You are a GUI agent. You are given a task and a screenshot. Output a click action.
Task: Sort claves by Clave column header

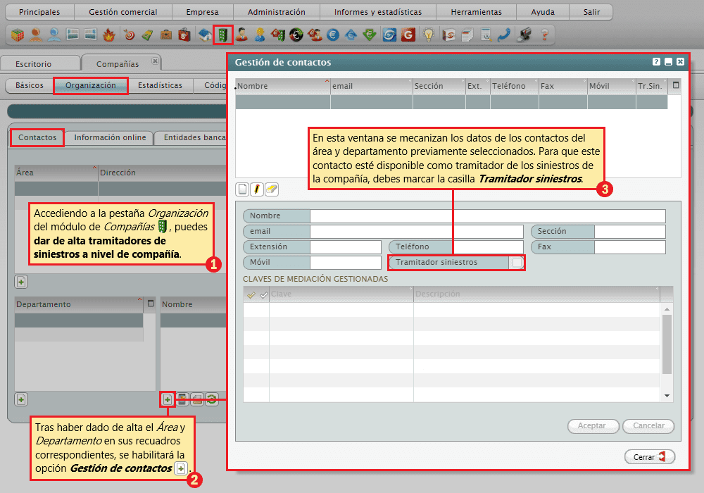[x=341, y=294]
